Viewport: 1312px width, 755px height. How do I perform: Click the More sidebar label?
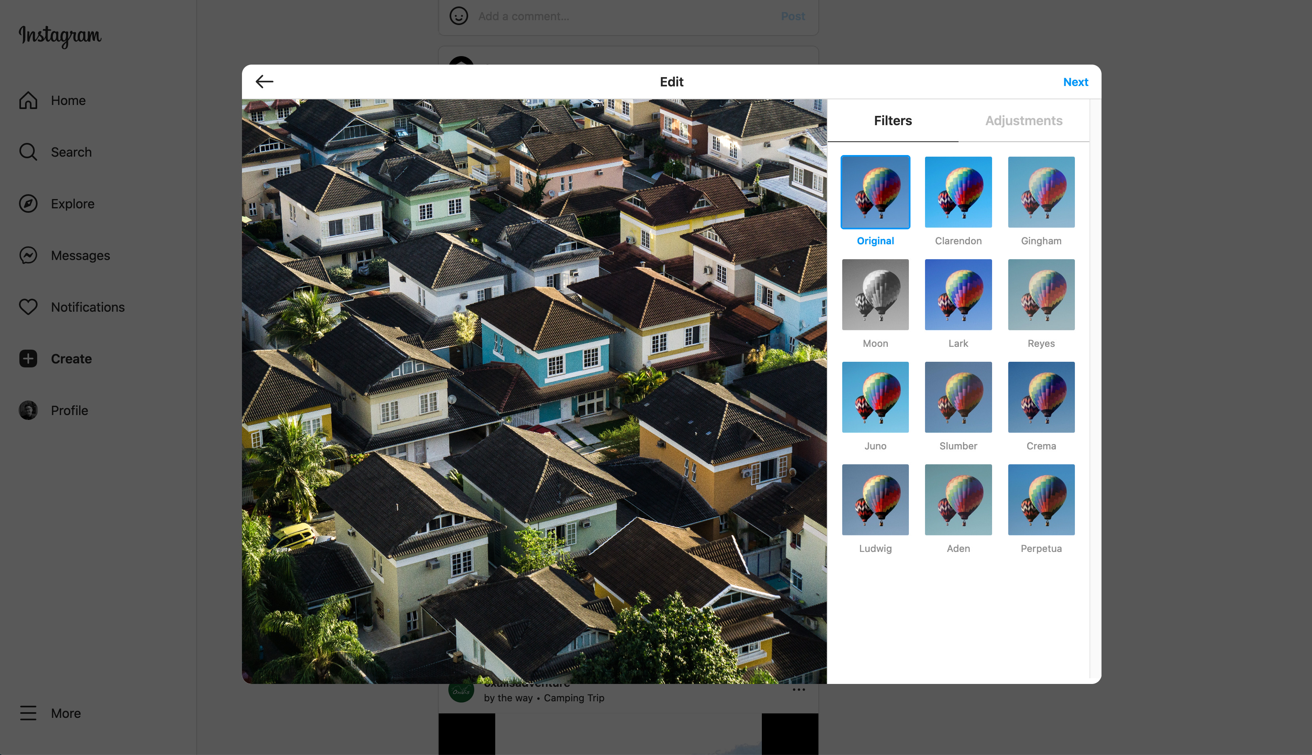pyautogui.click(x=66, y=713)
